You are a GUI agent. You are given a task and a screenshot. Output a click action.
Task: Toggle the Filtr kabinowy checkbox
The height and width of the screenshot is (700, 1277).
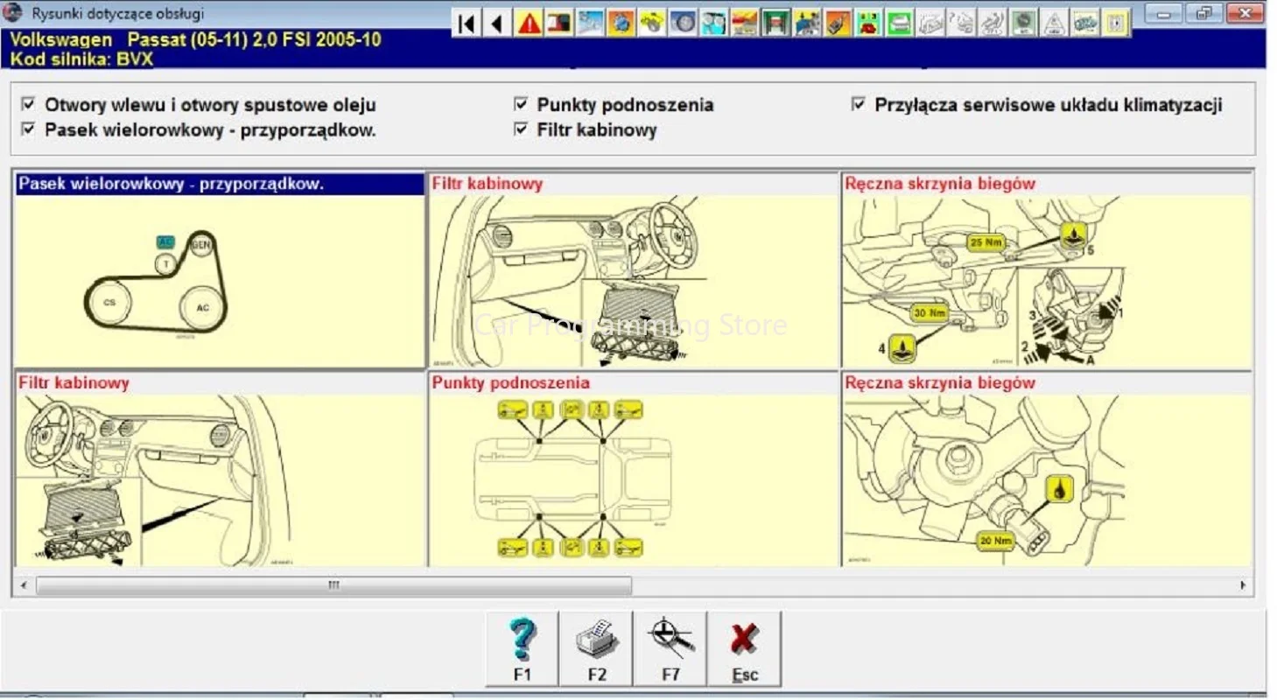(520, 129)
